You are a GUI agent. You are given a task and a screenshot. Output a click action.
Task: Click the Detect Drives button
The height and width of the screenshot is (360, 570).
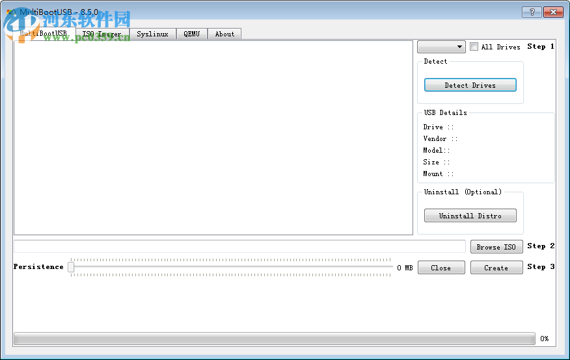pyautogui.click(x=470, y=85)
